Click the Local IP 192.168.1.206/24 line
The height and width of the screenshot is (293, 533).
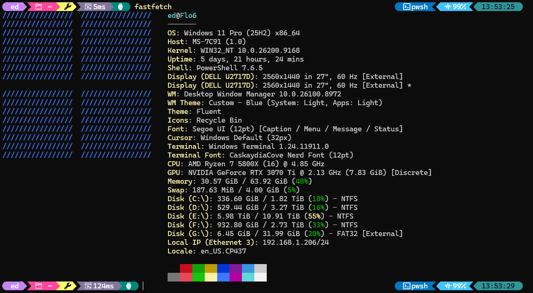[248, 242]
